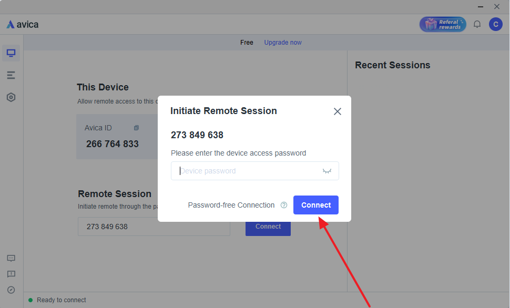This screenshot has width=510, height=308.
Task: Open the account avatar marked C
Action: click(495, 24)
